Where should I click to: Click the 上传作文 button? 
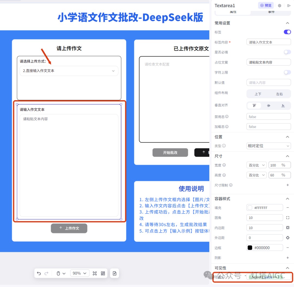click(69, 228)
